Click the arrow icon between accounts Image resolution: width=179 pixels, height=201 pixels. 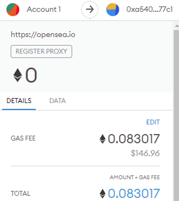click(x=90, y=9)
